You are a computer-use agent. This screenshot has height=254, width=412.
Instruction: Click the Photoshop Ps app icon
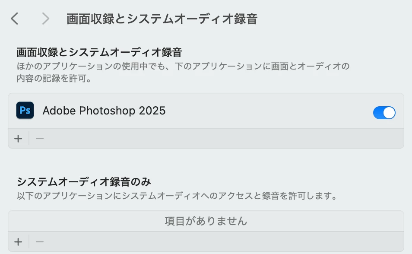[25, 111]
